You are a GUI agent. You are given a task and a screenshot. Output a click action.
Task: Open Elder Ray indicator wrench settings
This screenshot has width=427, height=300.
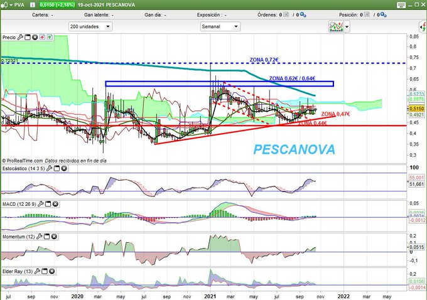(x=37, y=271)
